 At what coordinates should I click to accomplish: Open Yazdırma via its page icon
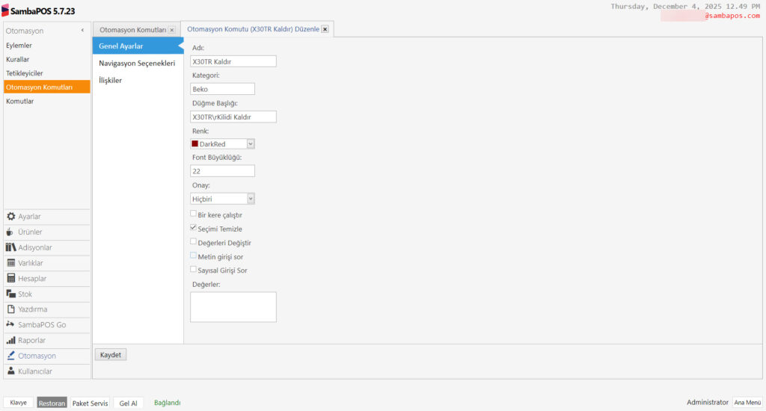(x=11, y=309)
